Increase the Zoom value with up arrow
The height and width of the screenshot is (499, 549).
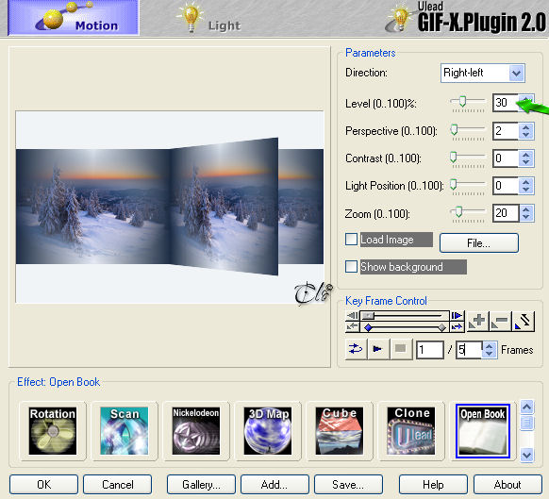point(526,209)
